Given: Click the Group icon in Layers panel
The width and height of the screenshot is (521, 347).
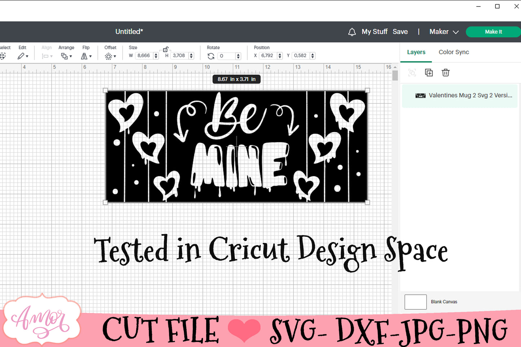Looking at the screenshot, I should (412, 73).
